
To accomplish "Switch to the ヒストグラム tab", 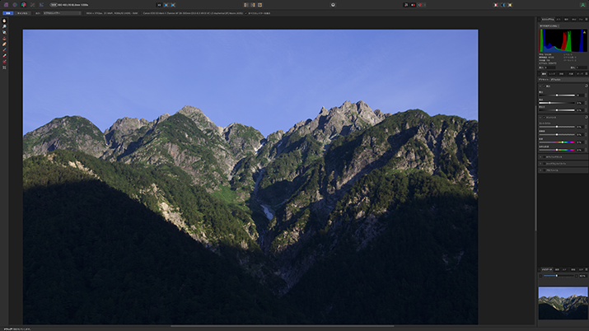I will tap(548, 18).
